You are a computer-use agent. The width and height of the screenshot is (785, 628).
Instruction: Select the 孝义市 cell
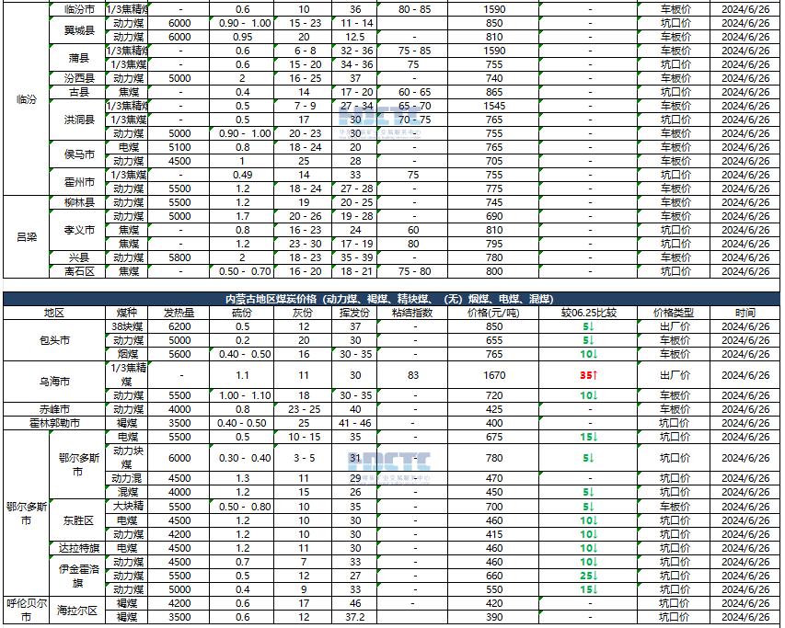(77, 230)
